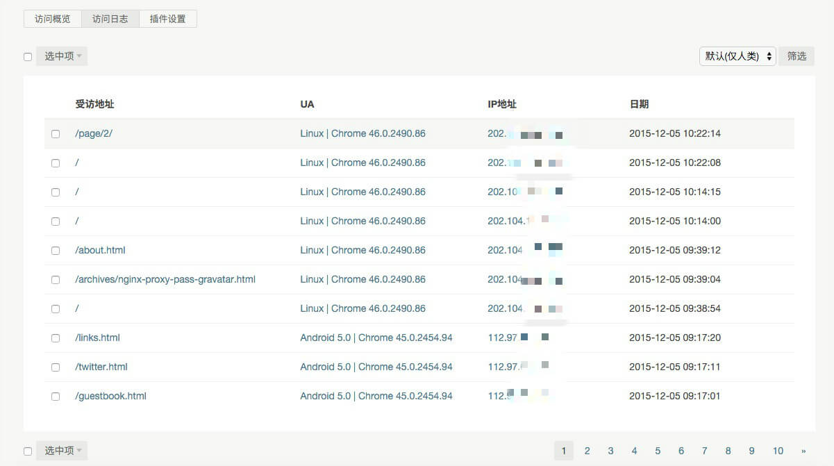Screen dimensions: 834x466
Task: Tick the checkbox for the /guestbook.html row
Action: tap(56, 397)
